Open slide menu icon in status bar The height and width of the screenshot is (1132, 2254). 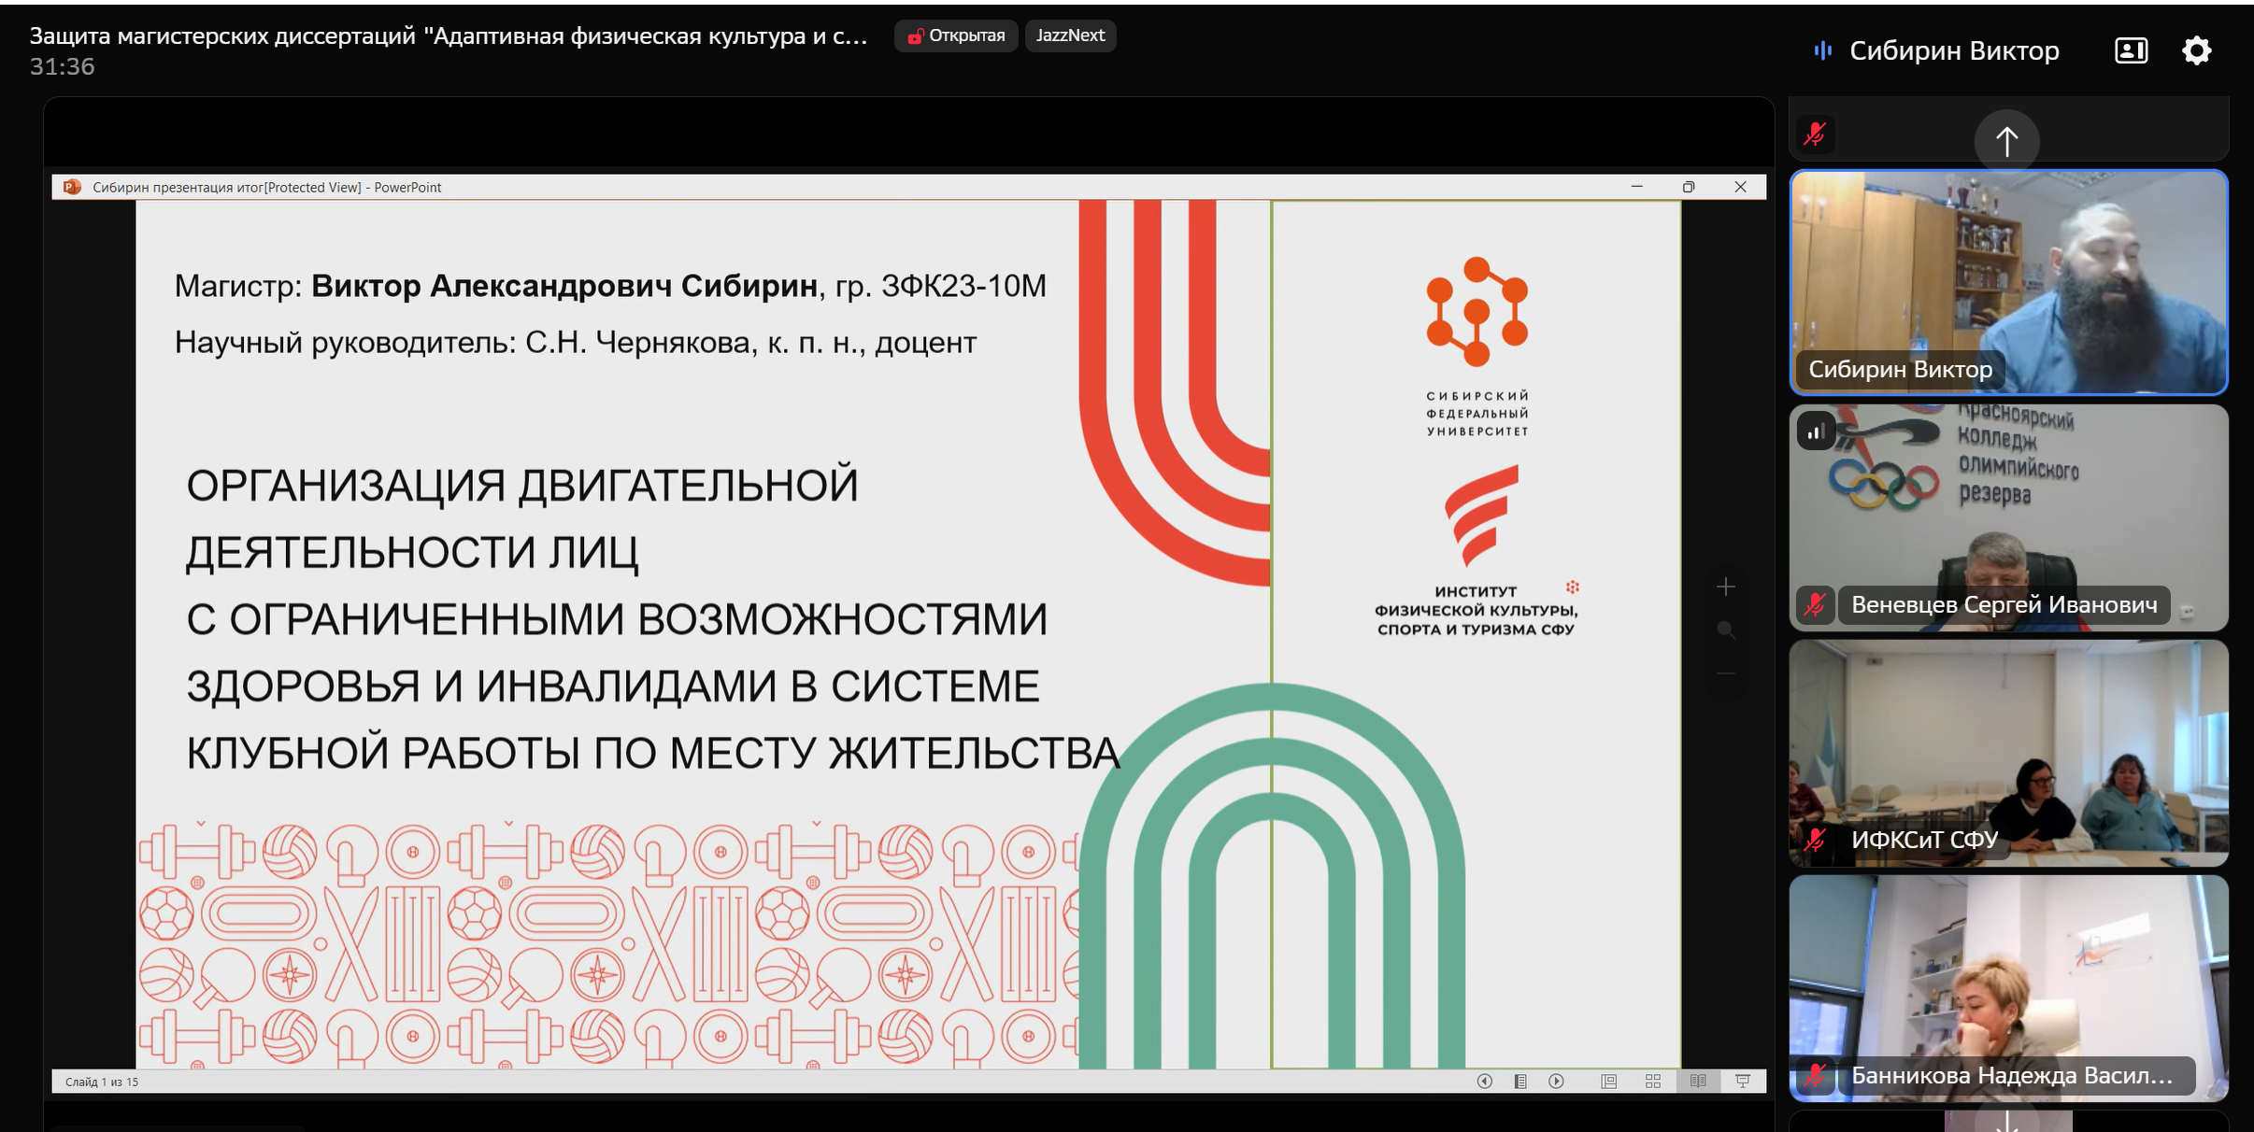(x=1520, y=1081)
